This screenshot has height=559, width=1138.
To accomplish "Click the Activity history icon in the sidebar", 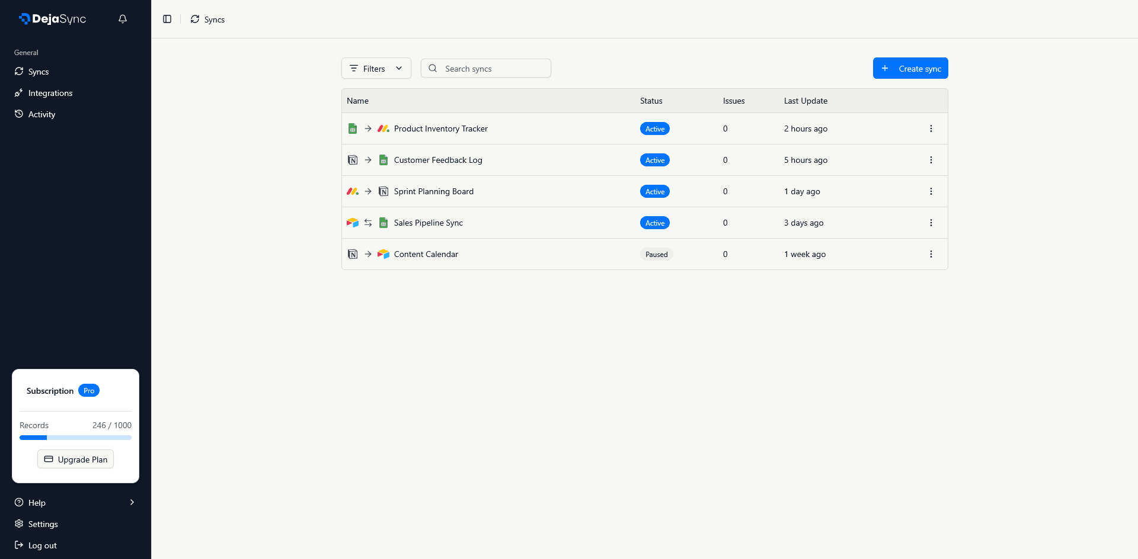I will 19,114.
